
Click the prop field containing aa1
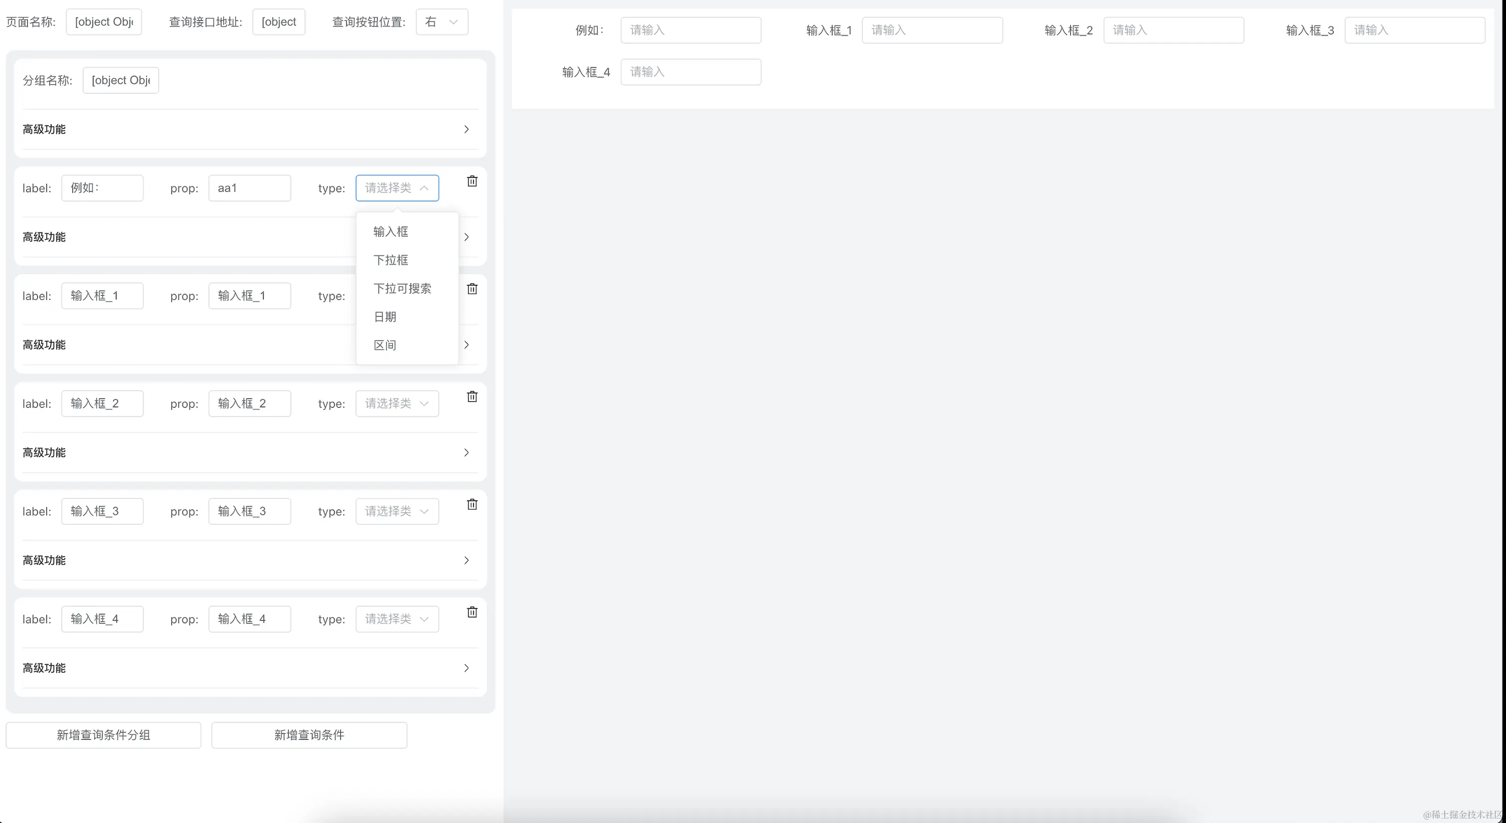(249, 188)
